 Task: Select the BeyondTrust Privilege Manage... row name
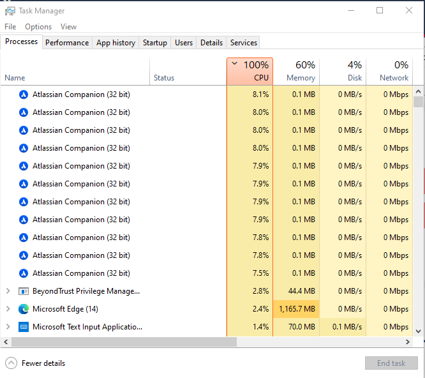click(86, 291)
